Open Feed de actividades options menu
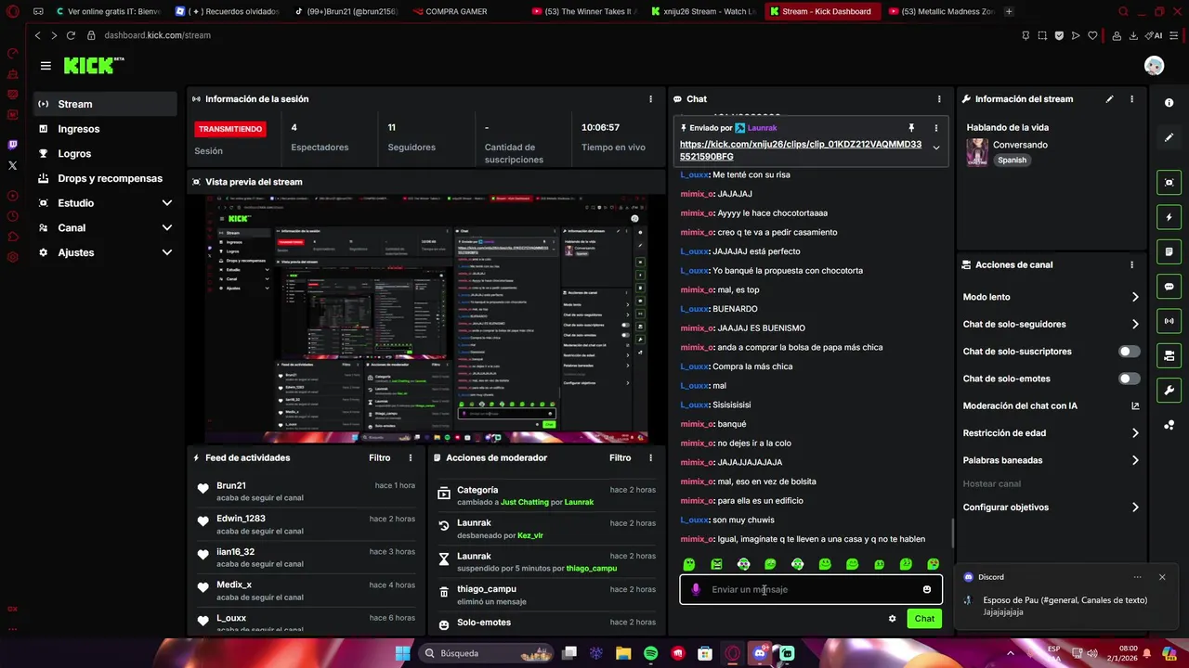The image size is (1189, 668). tap(411, 458)
